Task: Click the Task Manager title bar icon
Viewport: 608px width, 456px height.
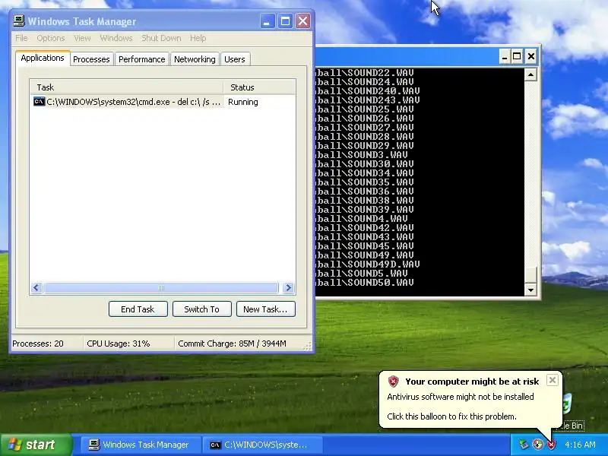Action: pos(18,21)
